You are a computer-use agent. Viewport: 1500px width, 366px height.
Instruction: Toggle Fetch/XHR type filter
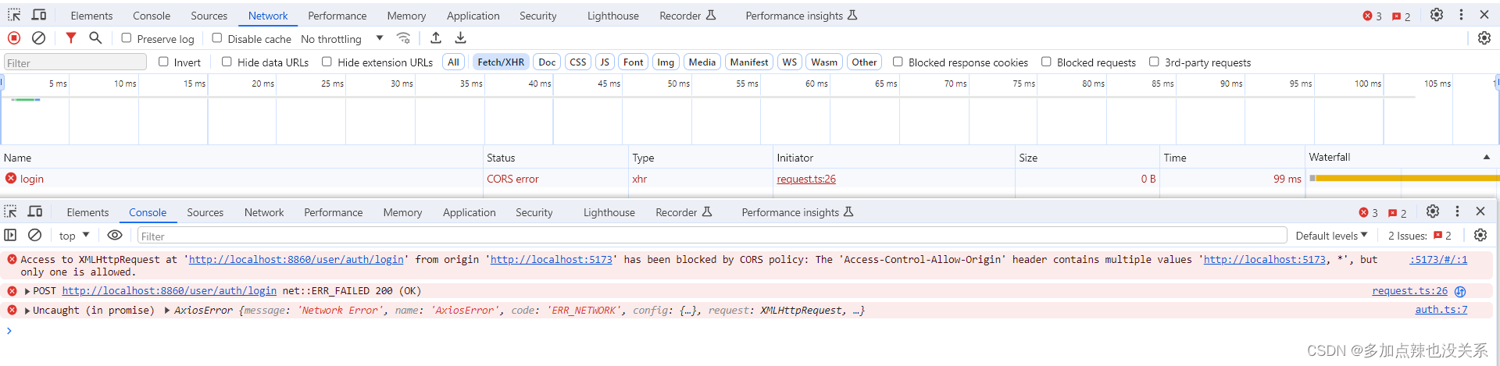[x=501, y=62]
